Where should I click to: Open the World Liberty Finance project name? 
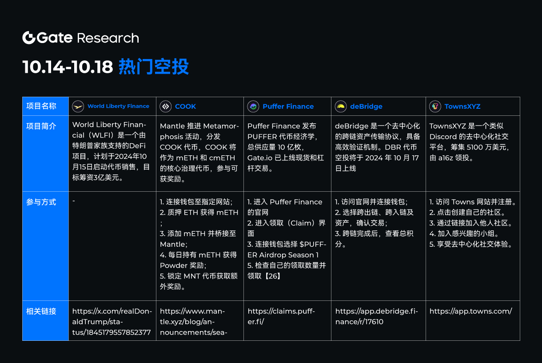[x=118, y=107]
